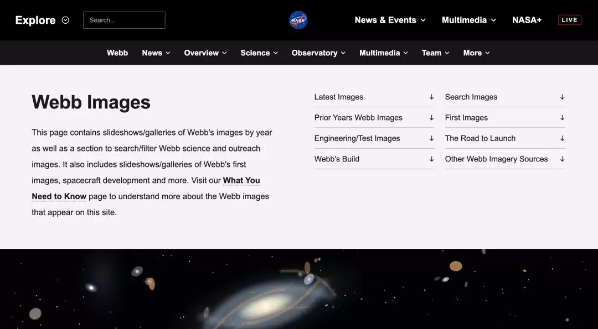Viewport: 598px width, 329px height.
Task: Click the arrow next to Prior Years Webb Images
Action: pos(431,118)
